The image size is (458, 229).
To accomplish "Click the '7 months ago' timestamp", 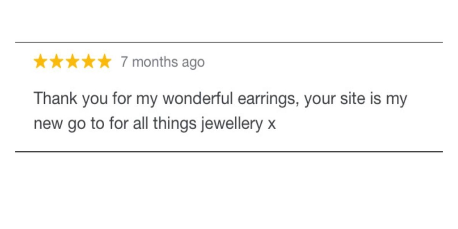I will point(163,62).
